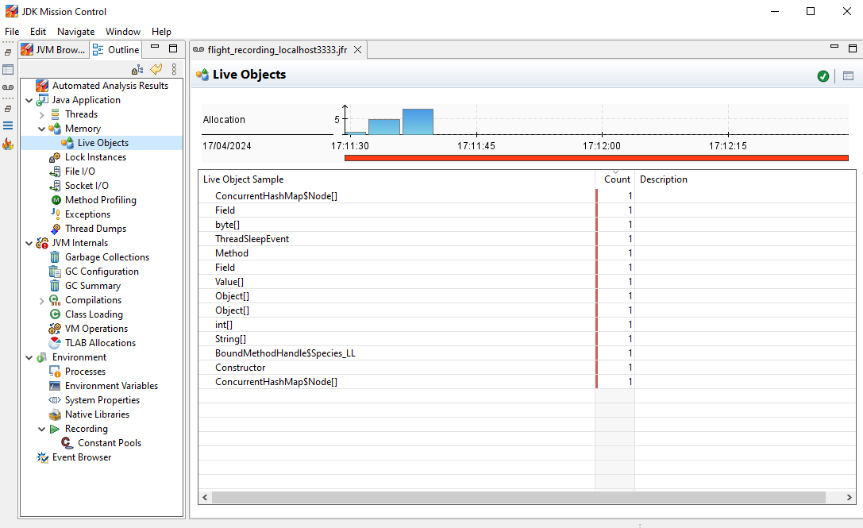Screen dimensions: 863x528
Task: Open the Navigate menu
Action: pyautogui.click(x=76, y=32)
